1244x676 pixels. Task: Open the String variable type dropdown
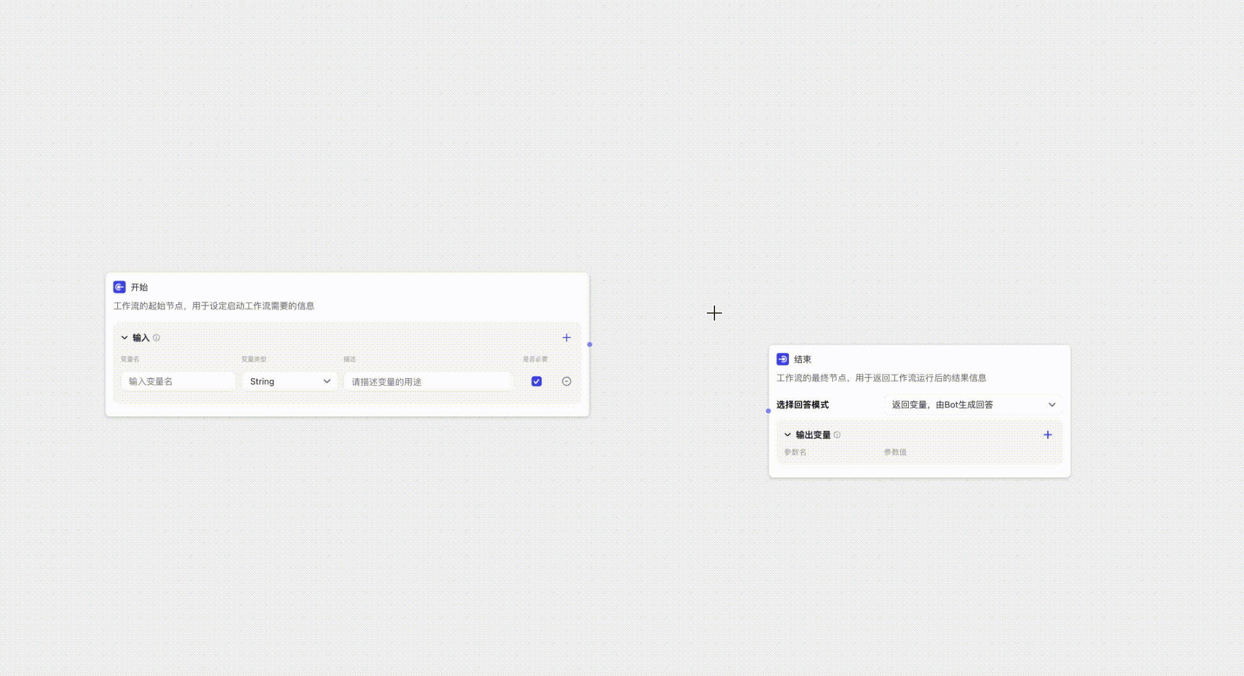pyautogui.click(x=289, y=381)
